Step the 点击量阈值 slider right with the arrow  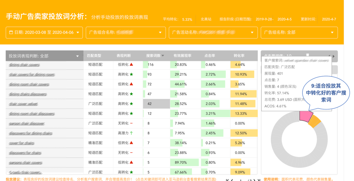334,56
